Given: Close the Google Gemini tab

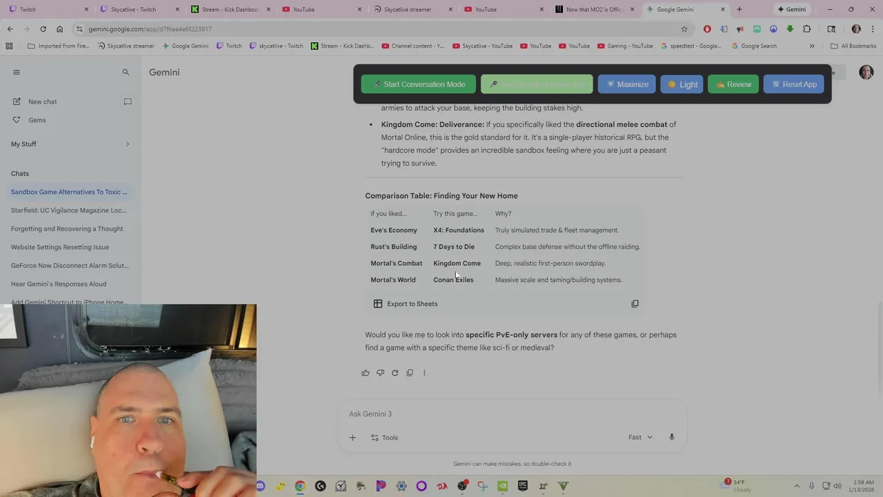Looking at the screenshot, I should 723,10.
